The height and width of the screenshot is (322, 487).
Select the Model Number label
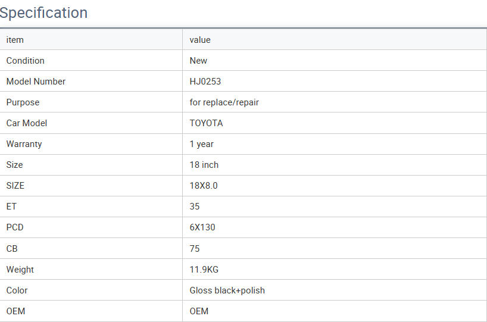pos(36,82)
